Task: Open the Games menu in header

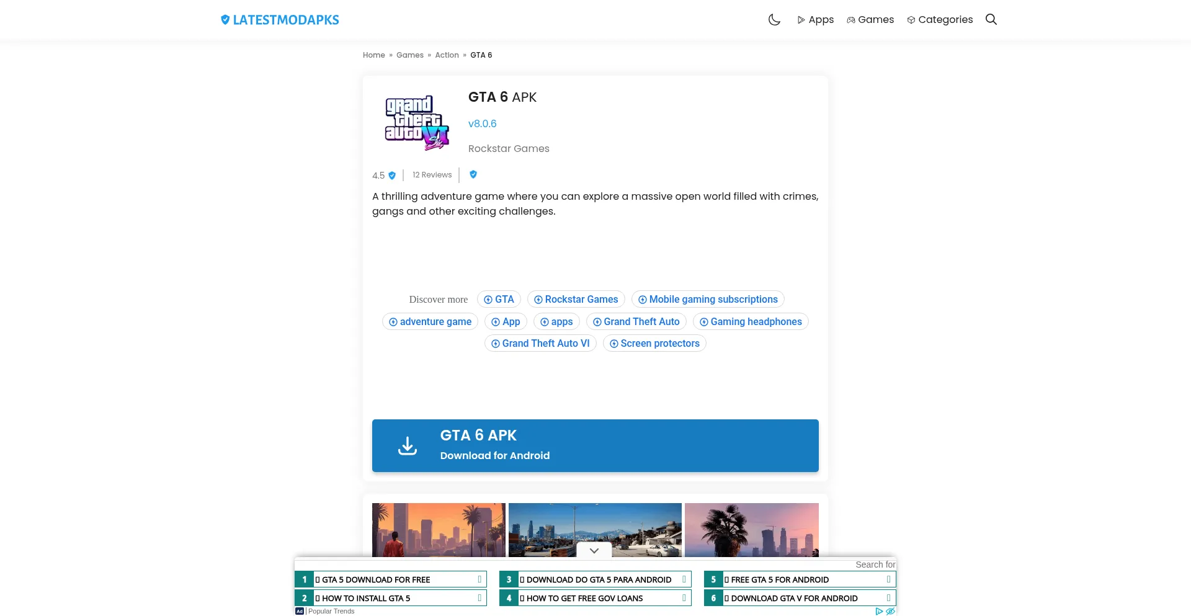Action: [x=870, y=20]
